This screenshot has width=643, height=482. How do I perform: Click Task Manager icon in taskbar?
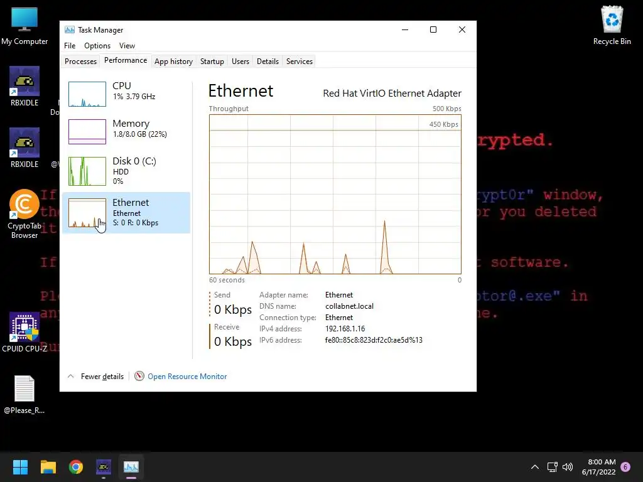[131, 467]
